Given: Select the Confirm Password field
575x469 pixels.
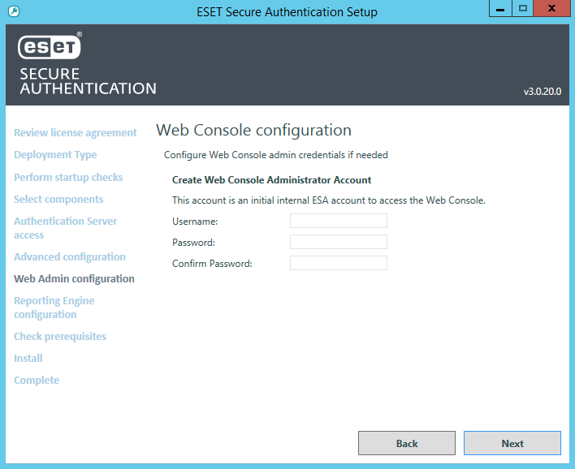Looking at the screenshot, I should [338, 263].
